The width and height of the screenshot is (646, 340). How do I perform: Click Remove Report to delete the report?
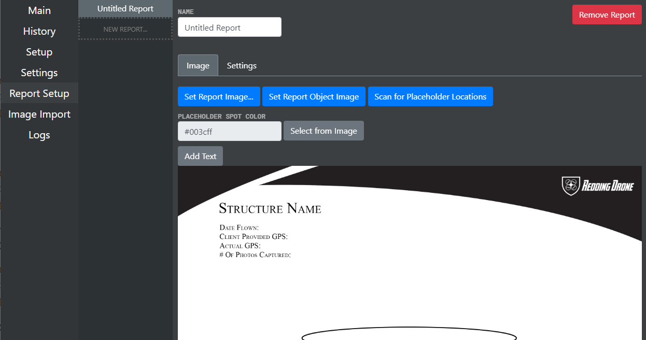(x=607, y=15)
